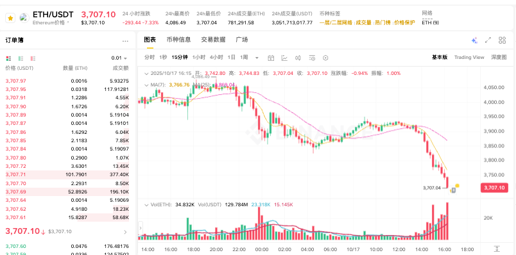
Task: Open the 广场 tab
Action: click(x=242, y=40)
